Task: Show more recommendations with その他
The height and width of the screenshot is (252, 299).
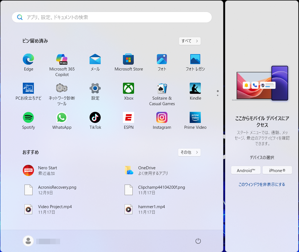Action: point(189,152)
